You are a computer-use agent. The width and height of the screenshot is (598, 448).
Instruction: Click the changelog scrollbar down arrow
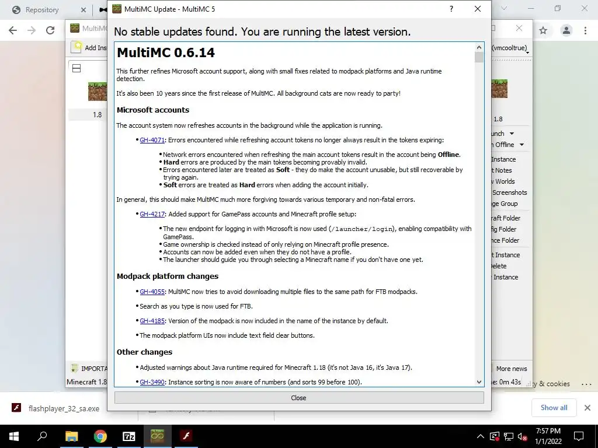click(x=479, y=381)
